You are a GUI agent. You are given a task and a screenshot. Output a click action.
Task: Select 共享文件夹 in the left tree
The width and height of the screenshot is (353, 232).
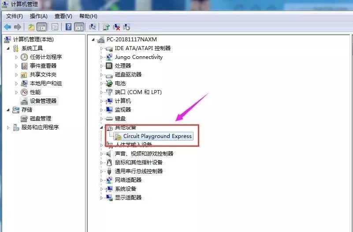(x=43, y=75)
